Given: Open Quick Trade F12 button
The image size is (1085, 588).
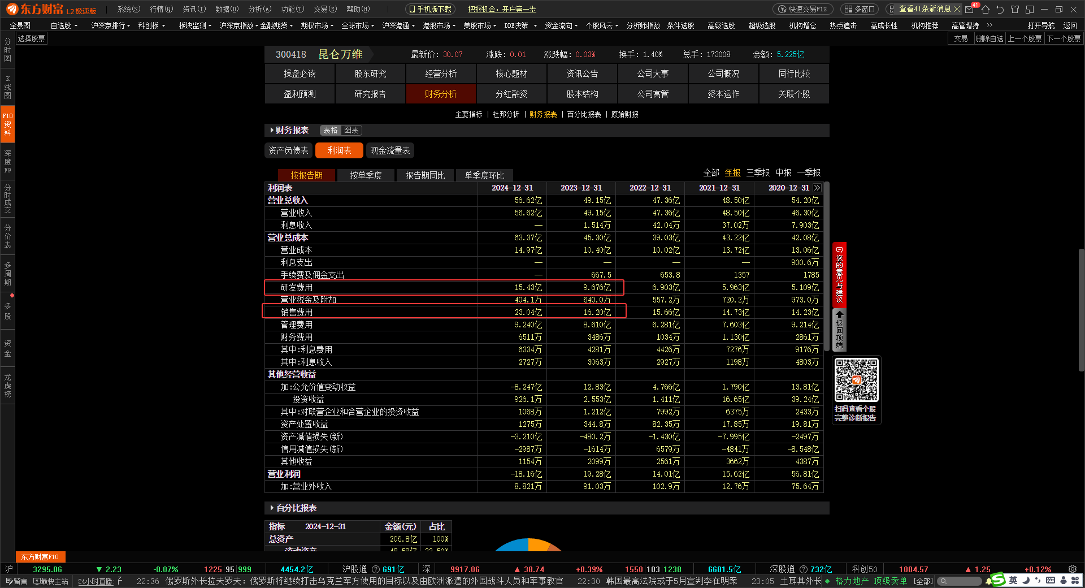Looking at the screenshot, I should point(802,9).
